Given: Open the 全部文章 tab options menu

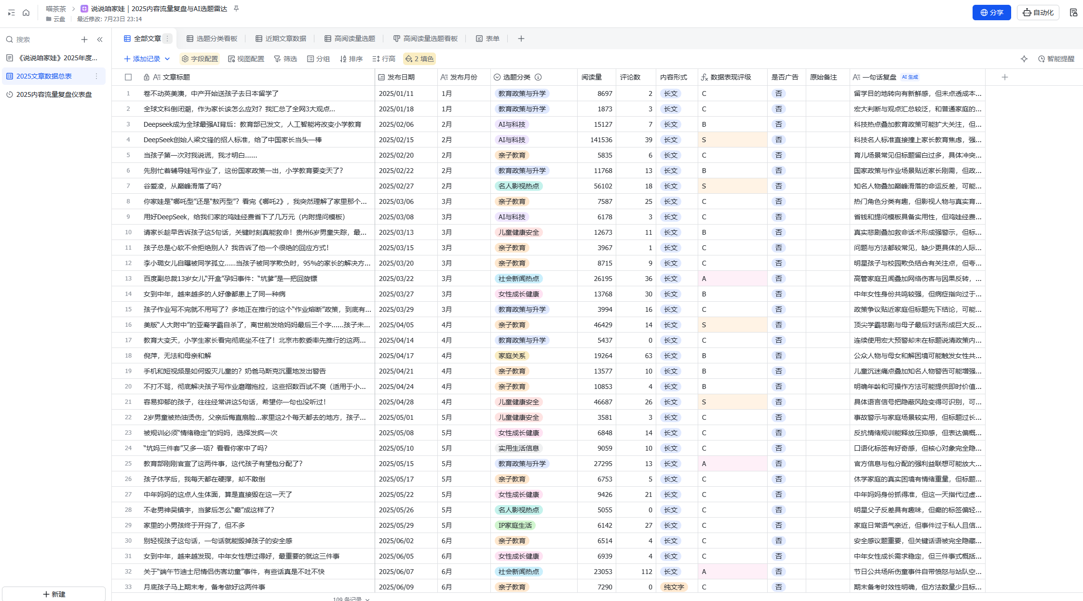Looking at the screenshot, I should coord(167,39).
